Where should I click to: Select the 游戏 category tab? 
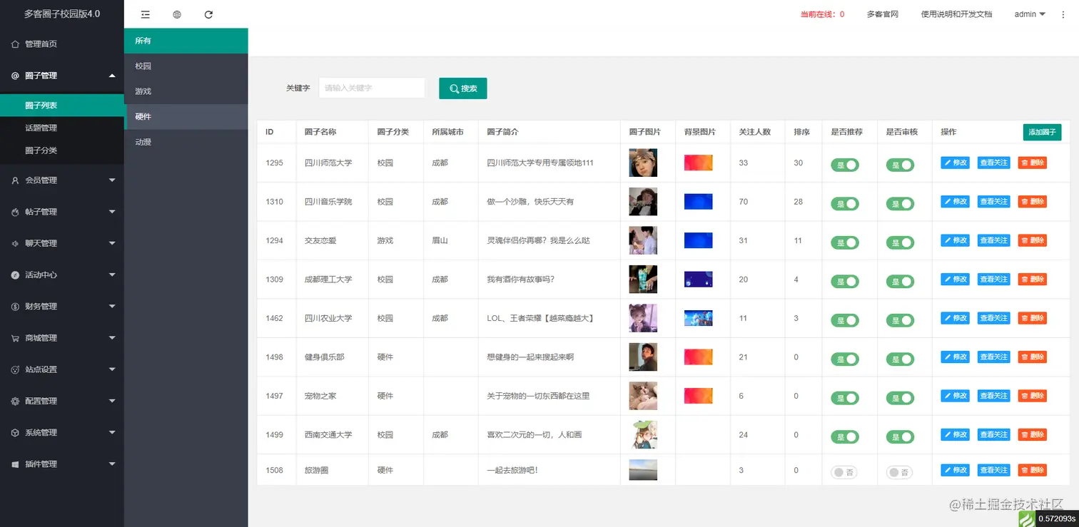click(x=186, y=91)
